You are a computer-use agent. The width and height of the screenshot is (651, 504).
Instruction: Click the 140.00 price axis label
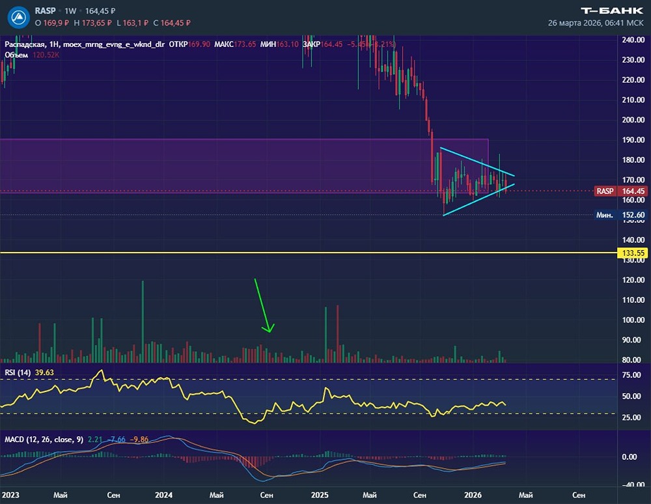coord(633,240)
